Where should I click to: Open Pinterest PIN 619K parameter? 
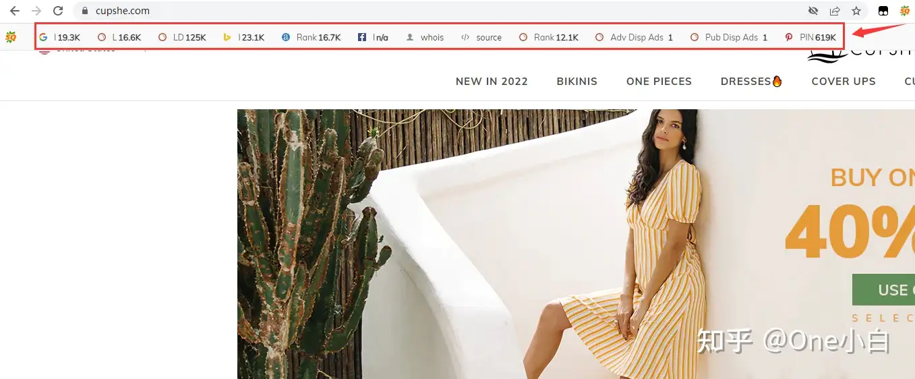[810, 38]
